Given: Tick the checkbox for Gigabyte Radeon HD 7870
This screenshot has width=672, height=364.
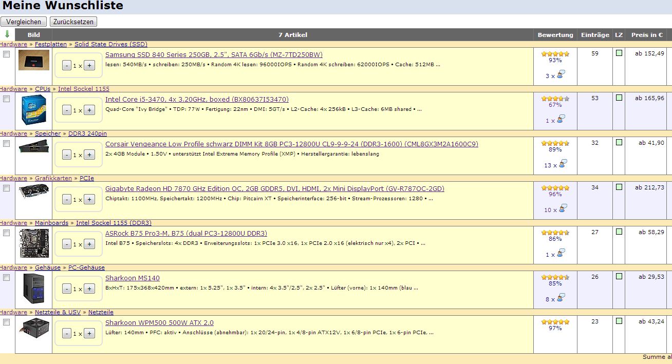Looking at the screenshot, I should (x=7, y=188).
